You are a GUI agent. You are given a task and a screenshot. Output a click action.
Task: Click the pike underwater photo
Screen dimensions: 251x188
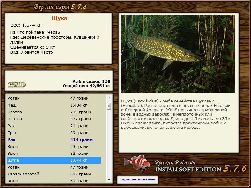click(178, 54)
